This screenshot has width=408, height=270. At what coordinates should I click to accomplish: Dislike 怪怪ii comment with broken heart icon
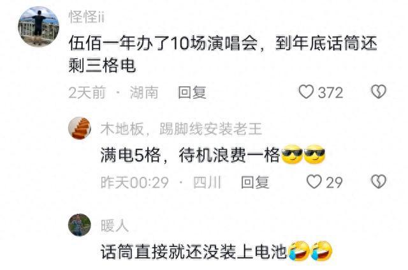(x=378, y=92)
